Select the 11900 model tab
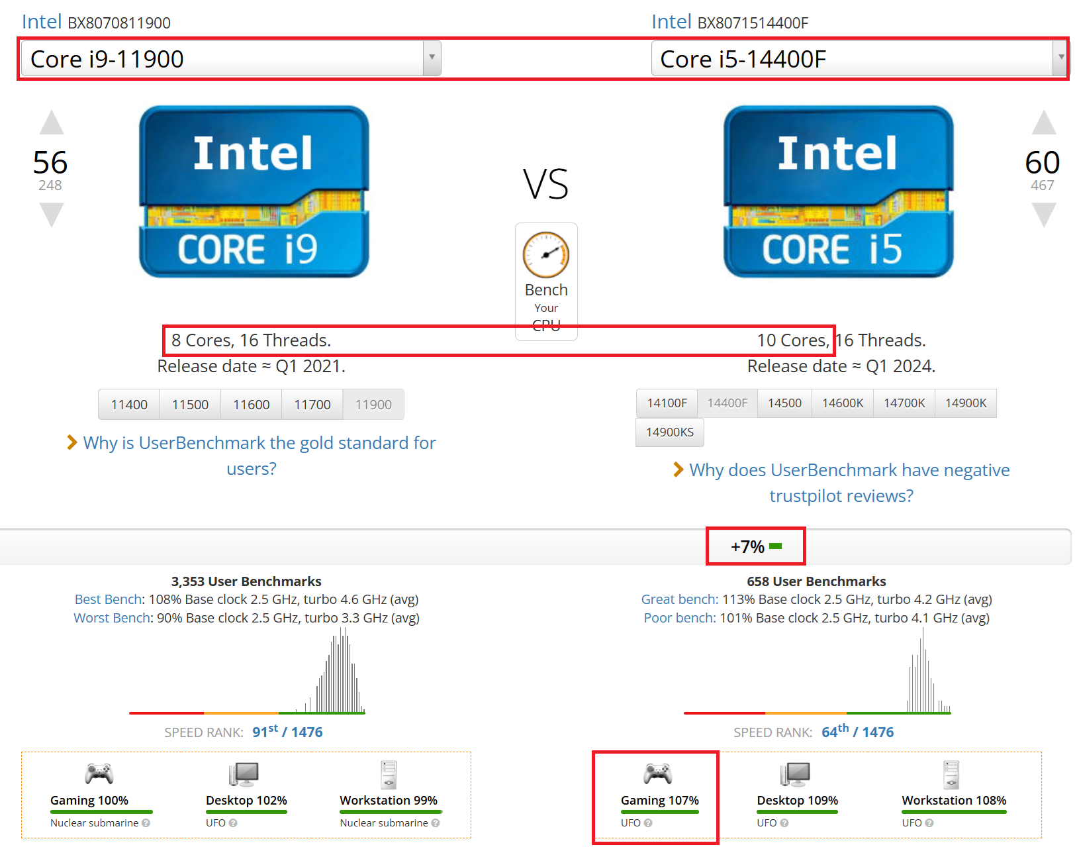Viewport: 1075px width, 847px height. [373, 405]
